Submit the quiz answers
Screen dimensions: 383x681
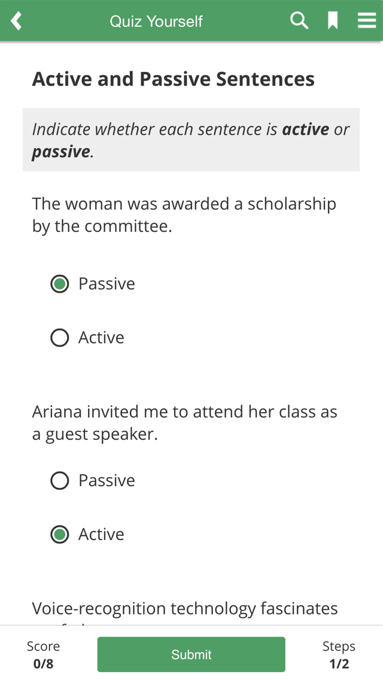[191, 655]
